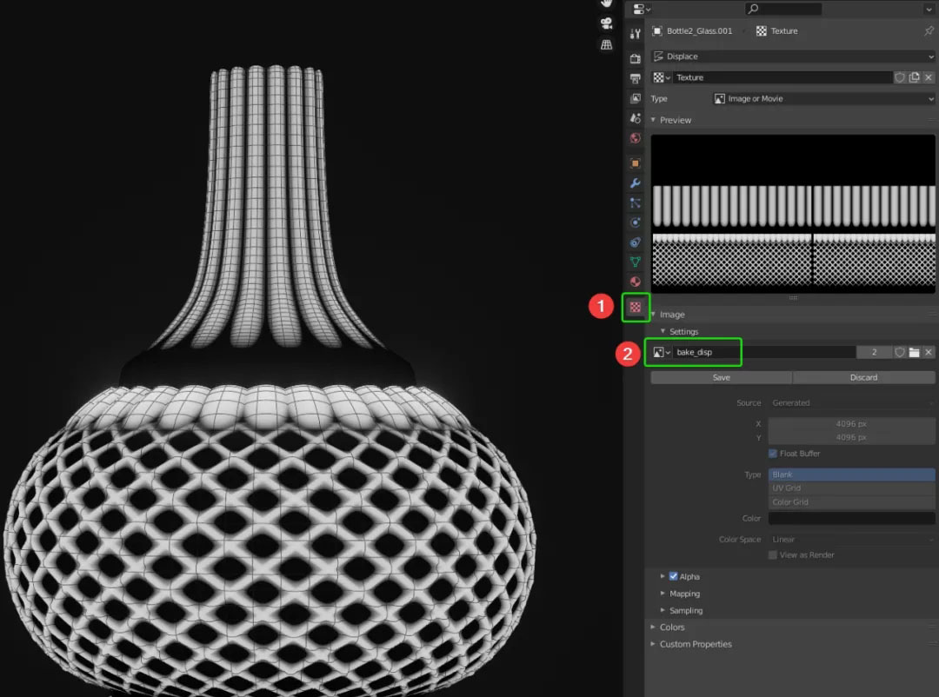Browse images with bake_disp dropdown icon
939x697 pixels.
click(x=662, y=352)
